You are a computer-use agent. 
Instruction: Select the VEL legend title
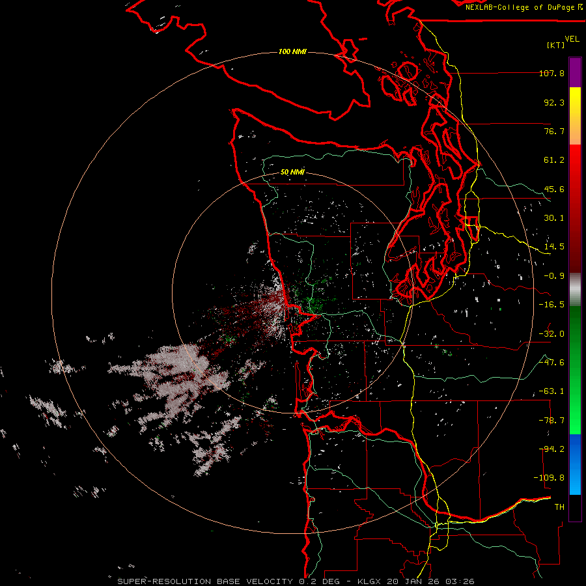point(572,39)
